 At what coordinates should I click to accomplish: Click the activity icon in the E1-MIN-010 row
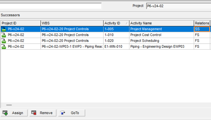(x=4, y=47)
